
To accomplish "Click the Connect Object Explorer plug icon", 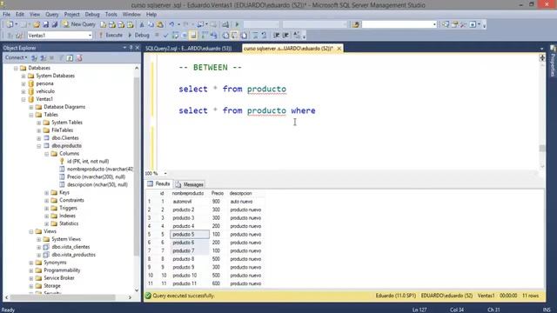I will (34, 57).
